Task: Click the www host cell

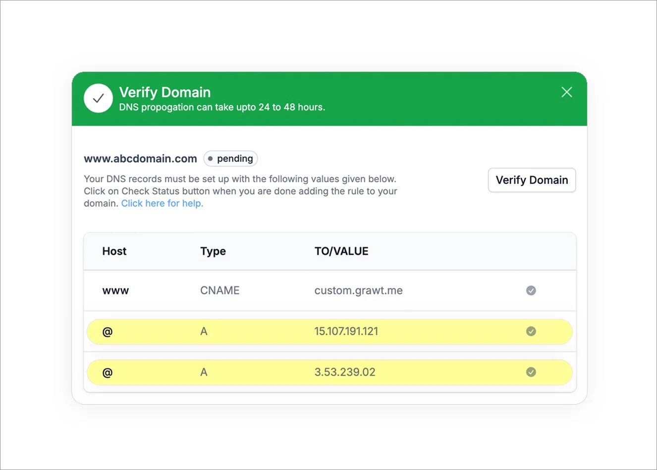Action: pyautogui.click(x=115, y=291)
